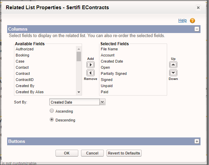Select File Name in Selected Fields

point(109,49)
